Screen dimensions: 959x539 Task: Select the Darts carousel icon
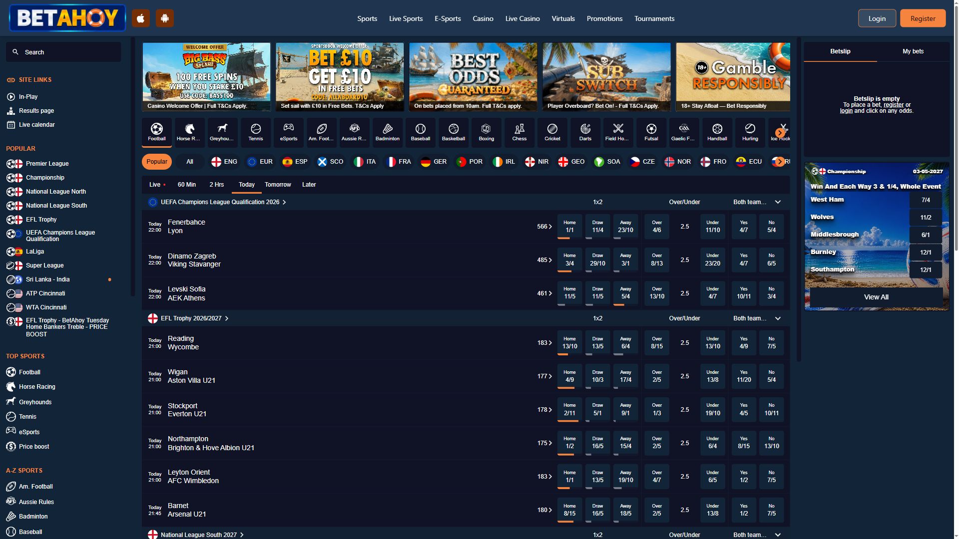tap(585, 132)
